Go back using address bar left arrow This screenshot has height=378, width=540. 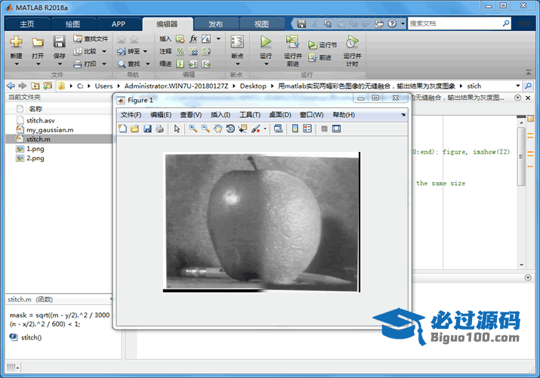11,85
